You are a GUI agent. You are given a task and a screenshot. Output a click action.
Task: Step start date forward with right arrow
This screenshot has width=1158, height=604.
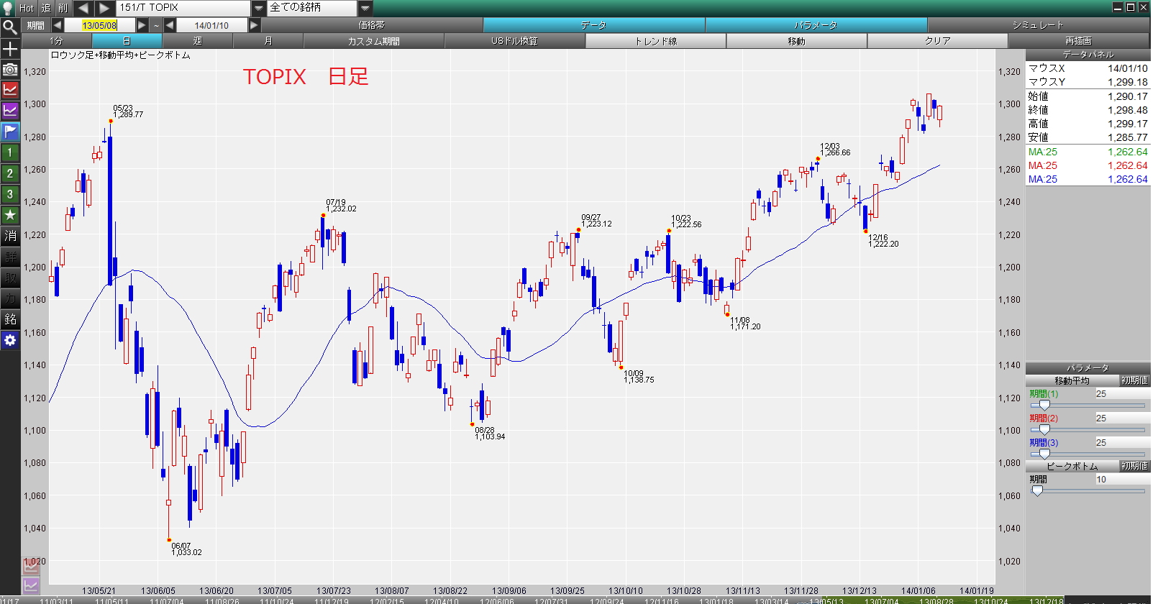(x=142, y=25)
